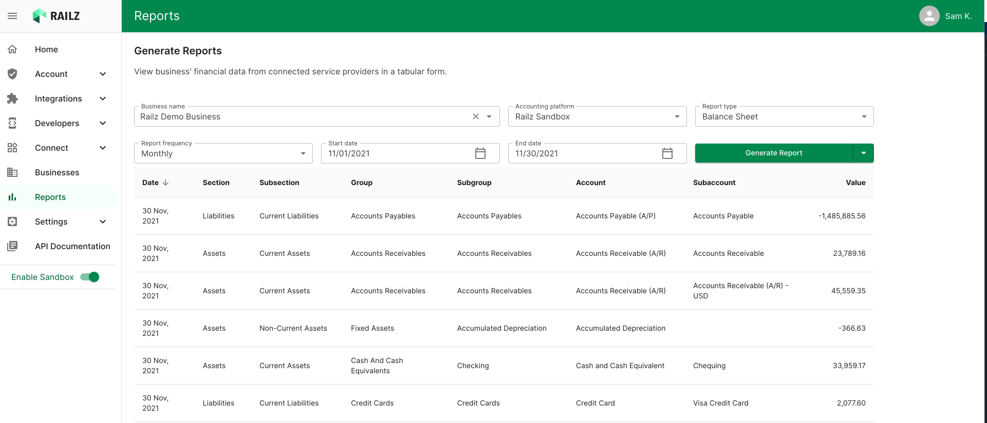Expand the Settings menu chevron
The image size is (987, 423).
[103, 221]
